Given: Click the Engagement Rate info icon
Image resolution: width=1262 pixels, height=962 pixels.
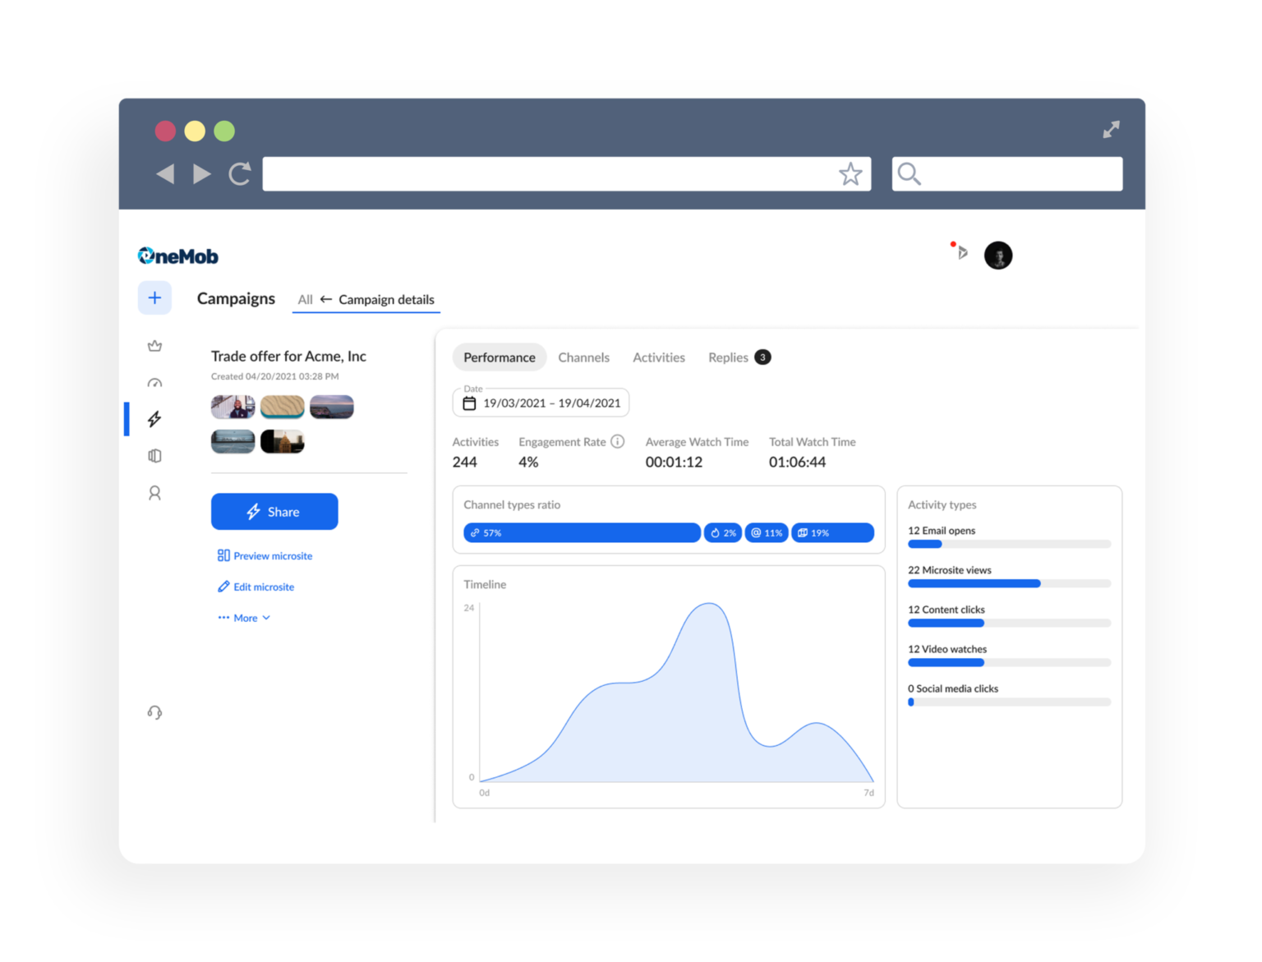Looking at the screenshot, I should 617,441.
